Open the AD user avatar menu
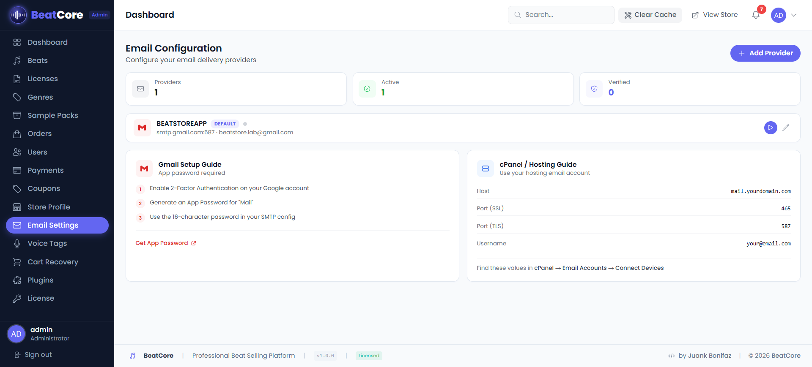This screenshot has width=812, height=367. pyautogui.click(x=778, y=15)
